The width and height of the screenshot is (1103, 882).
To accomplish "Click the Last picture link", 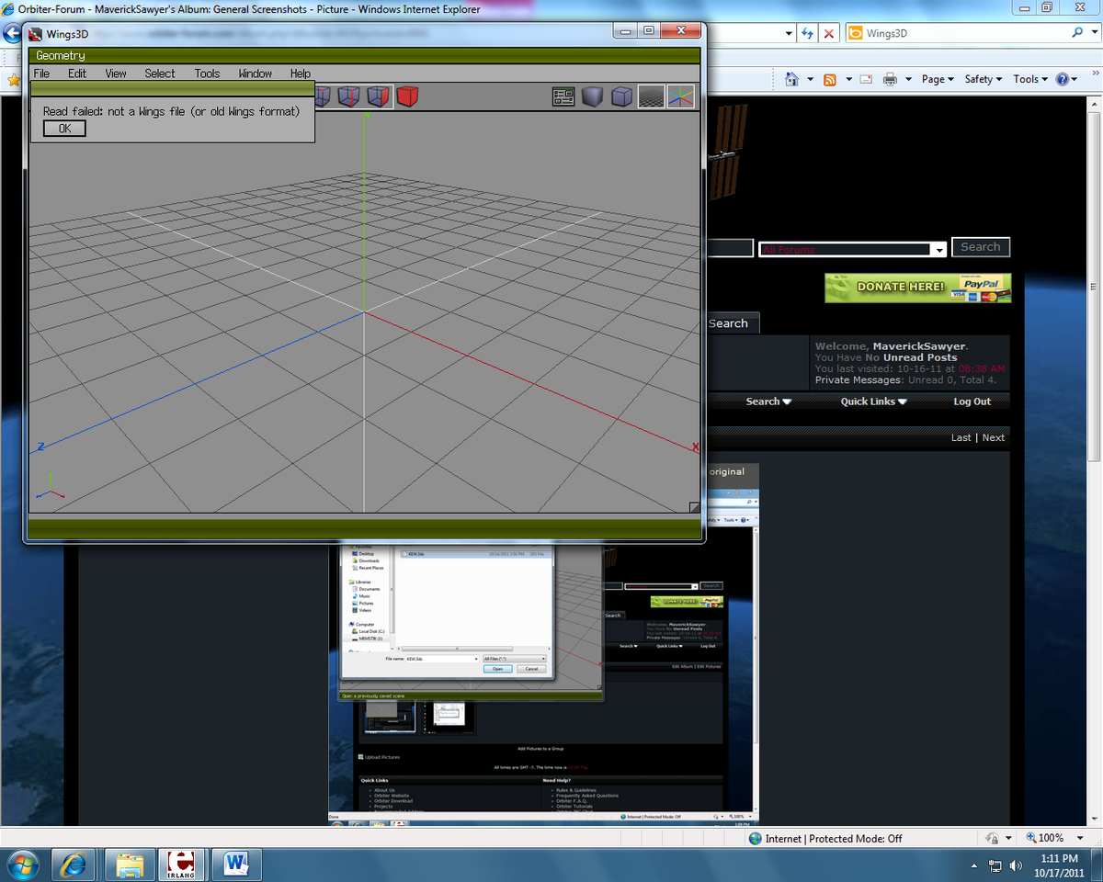I will click(x=961, y=437).
